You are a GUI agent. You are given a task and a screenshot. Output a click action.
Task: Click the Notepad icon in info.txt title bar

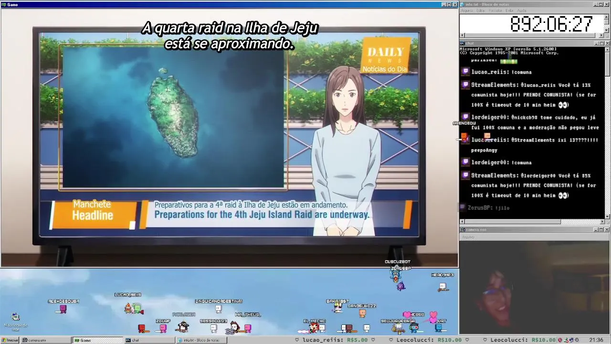(463, 4)
